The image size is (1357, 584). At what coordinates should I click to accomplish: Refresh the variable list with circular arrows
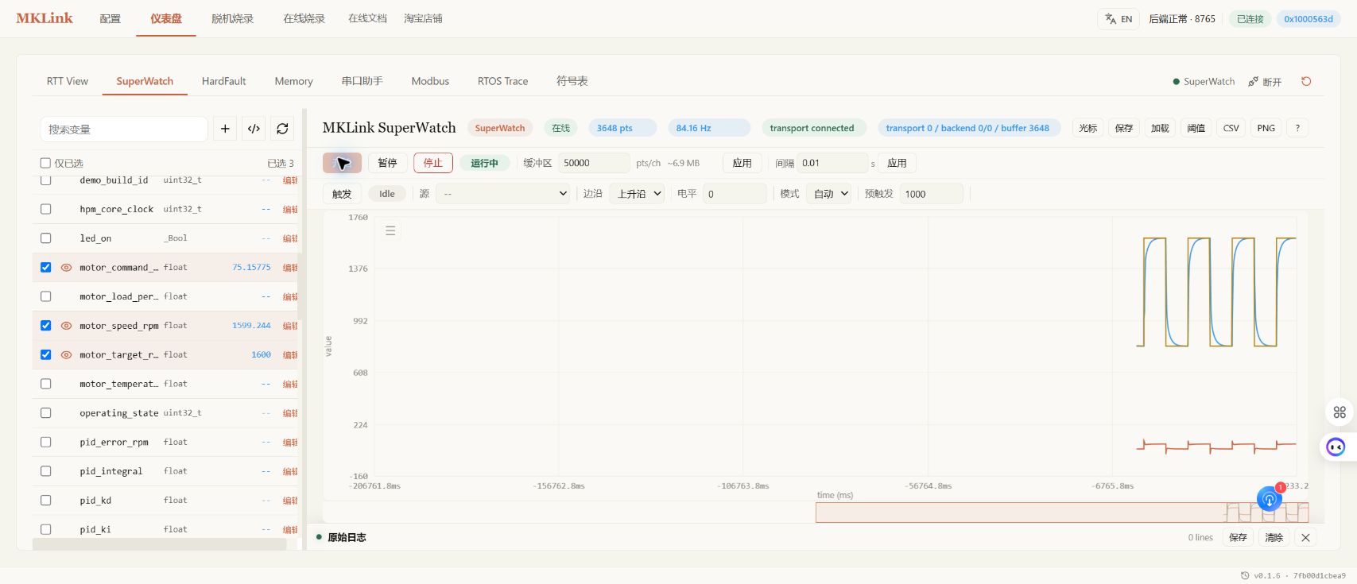[x=282, y=129]
